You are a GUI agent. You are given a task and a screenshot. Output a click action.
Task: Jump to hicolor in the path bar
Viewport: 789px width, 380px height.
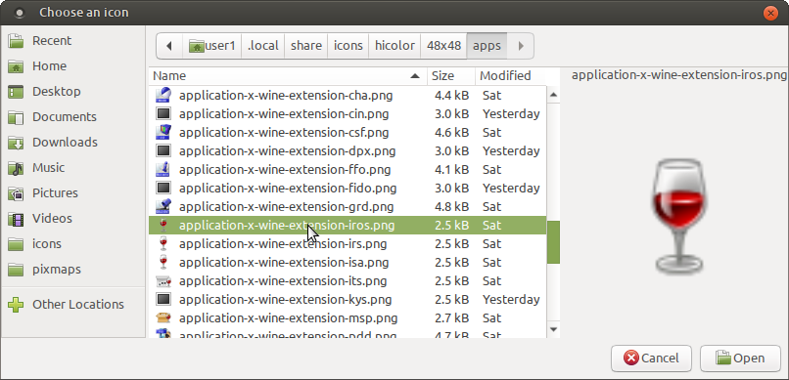pos(394,46)
